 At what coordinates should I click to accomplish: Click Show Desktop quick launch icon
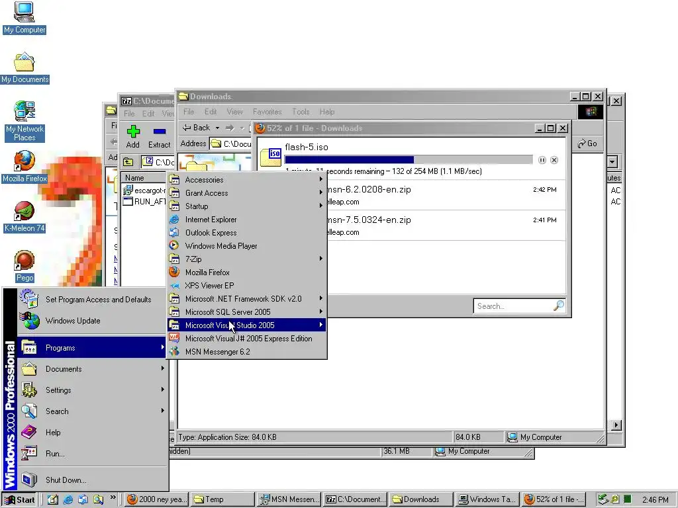[x=53, y=500]
